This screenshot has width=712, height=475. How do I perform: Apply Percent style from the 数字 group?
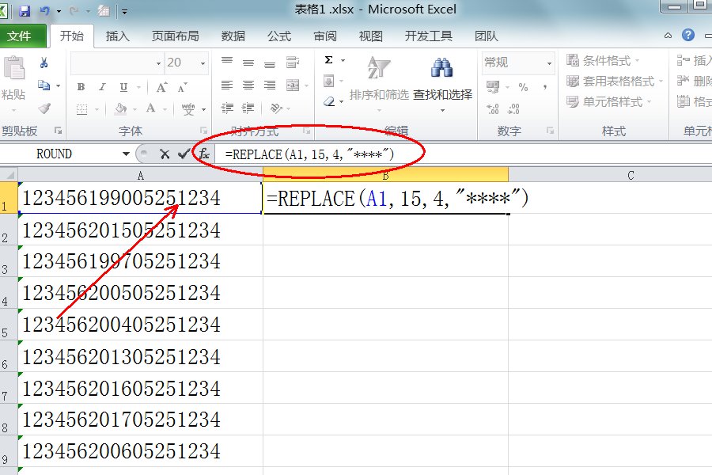523,85
